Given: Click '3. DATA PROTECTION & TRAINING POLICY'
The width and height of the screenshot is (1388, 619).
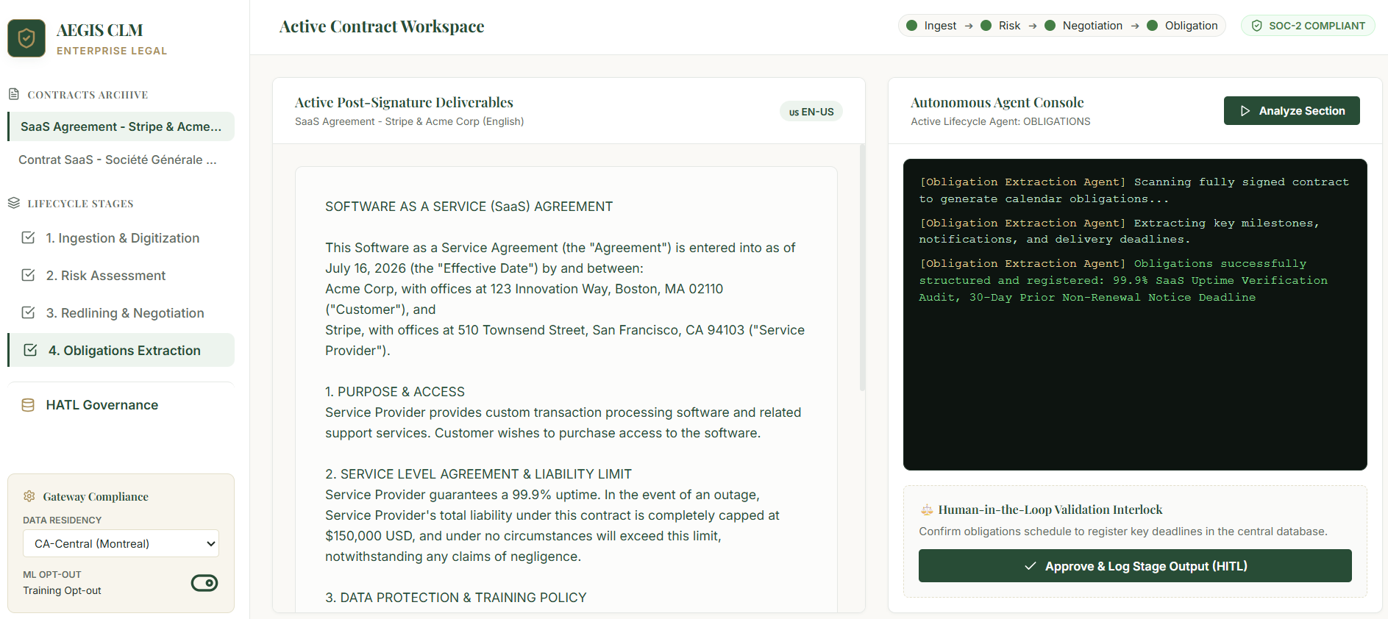Looking at the screenshot, I should point(456,598).
